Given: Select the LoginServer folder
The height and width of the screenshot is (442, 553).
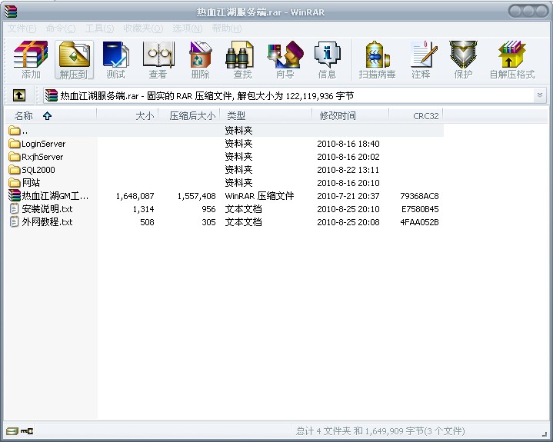Looking at the screenshot, I should coord(43,144).
